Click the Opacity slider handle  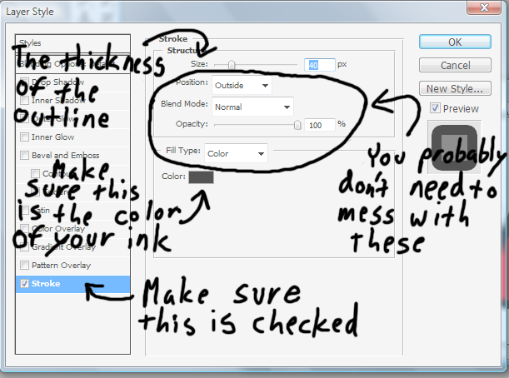[297, 125]
